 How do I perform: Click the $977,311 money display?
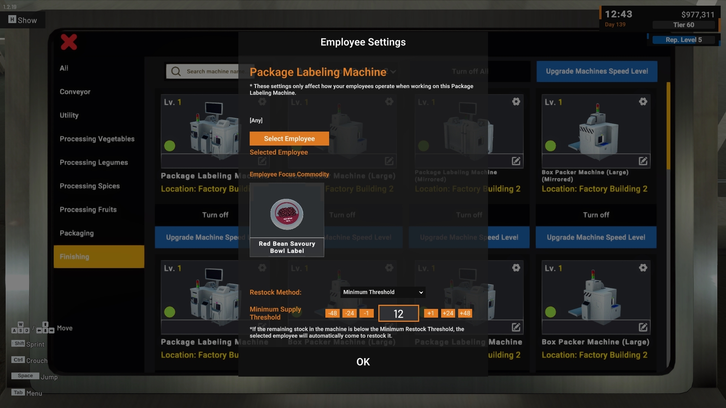pos(698,15)
